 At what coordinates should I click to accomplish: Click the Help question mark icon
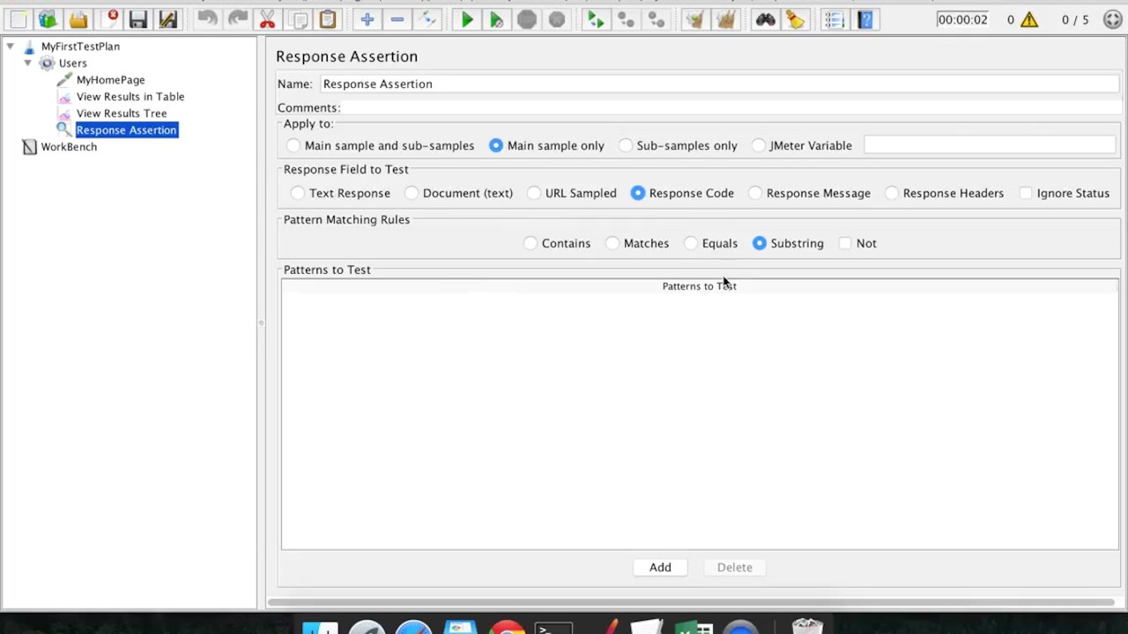pos(865,19)
